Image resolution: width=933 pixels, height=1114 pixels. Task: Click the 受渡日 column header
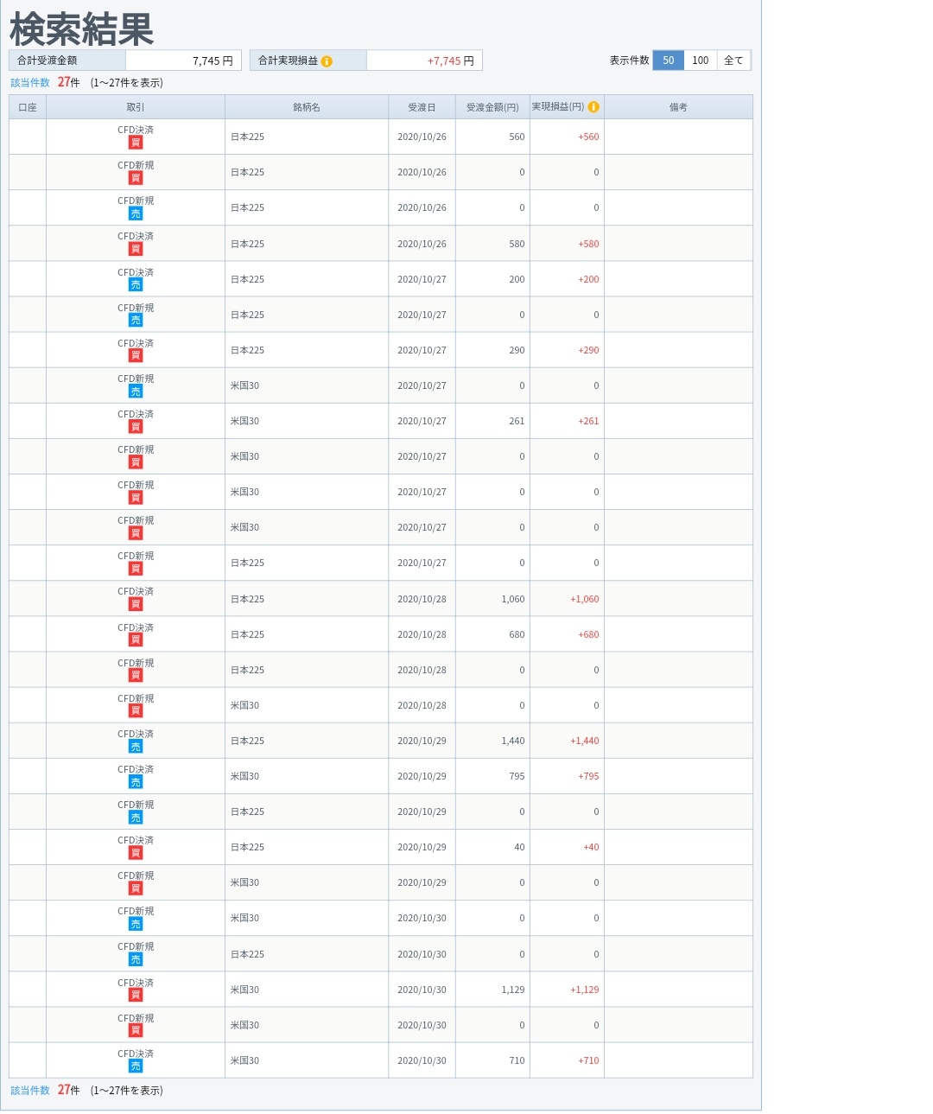422,107
